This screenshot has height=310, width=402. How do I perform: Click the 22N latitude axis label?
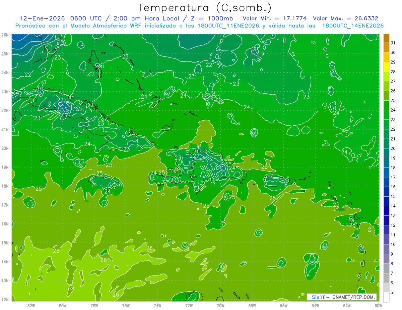tap(5, 110)
